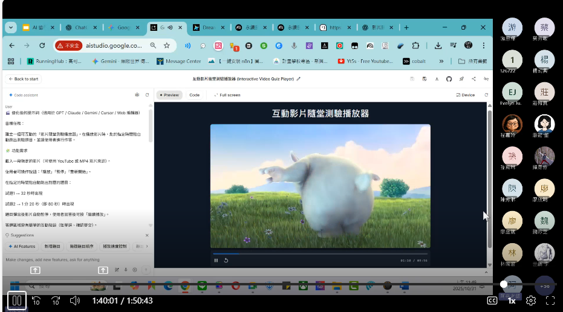Open outer player settings gear
This screenshot has height=312, width=563.
531,301
